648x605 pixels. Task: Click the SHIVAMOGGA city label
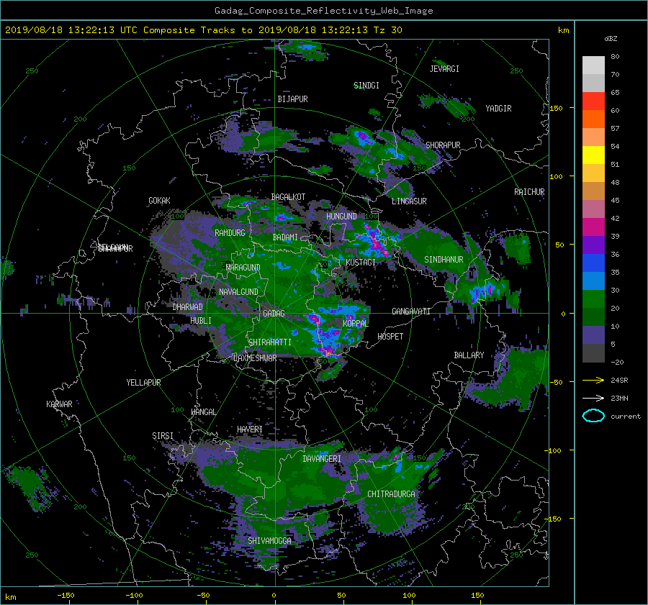[269, 541]
